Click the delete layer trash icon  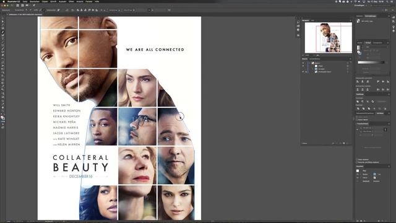coord(348,143)
